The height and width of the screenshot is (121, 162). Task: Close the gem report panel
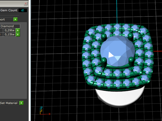point(26,3)
